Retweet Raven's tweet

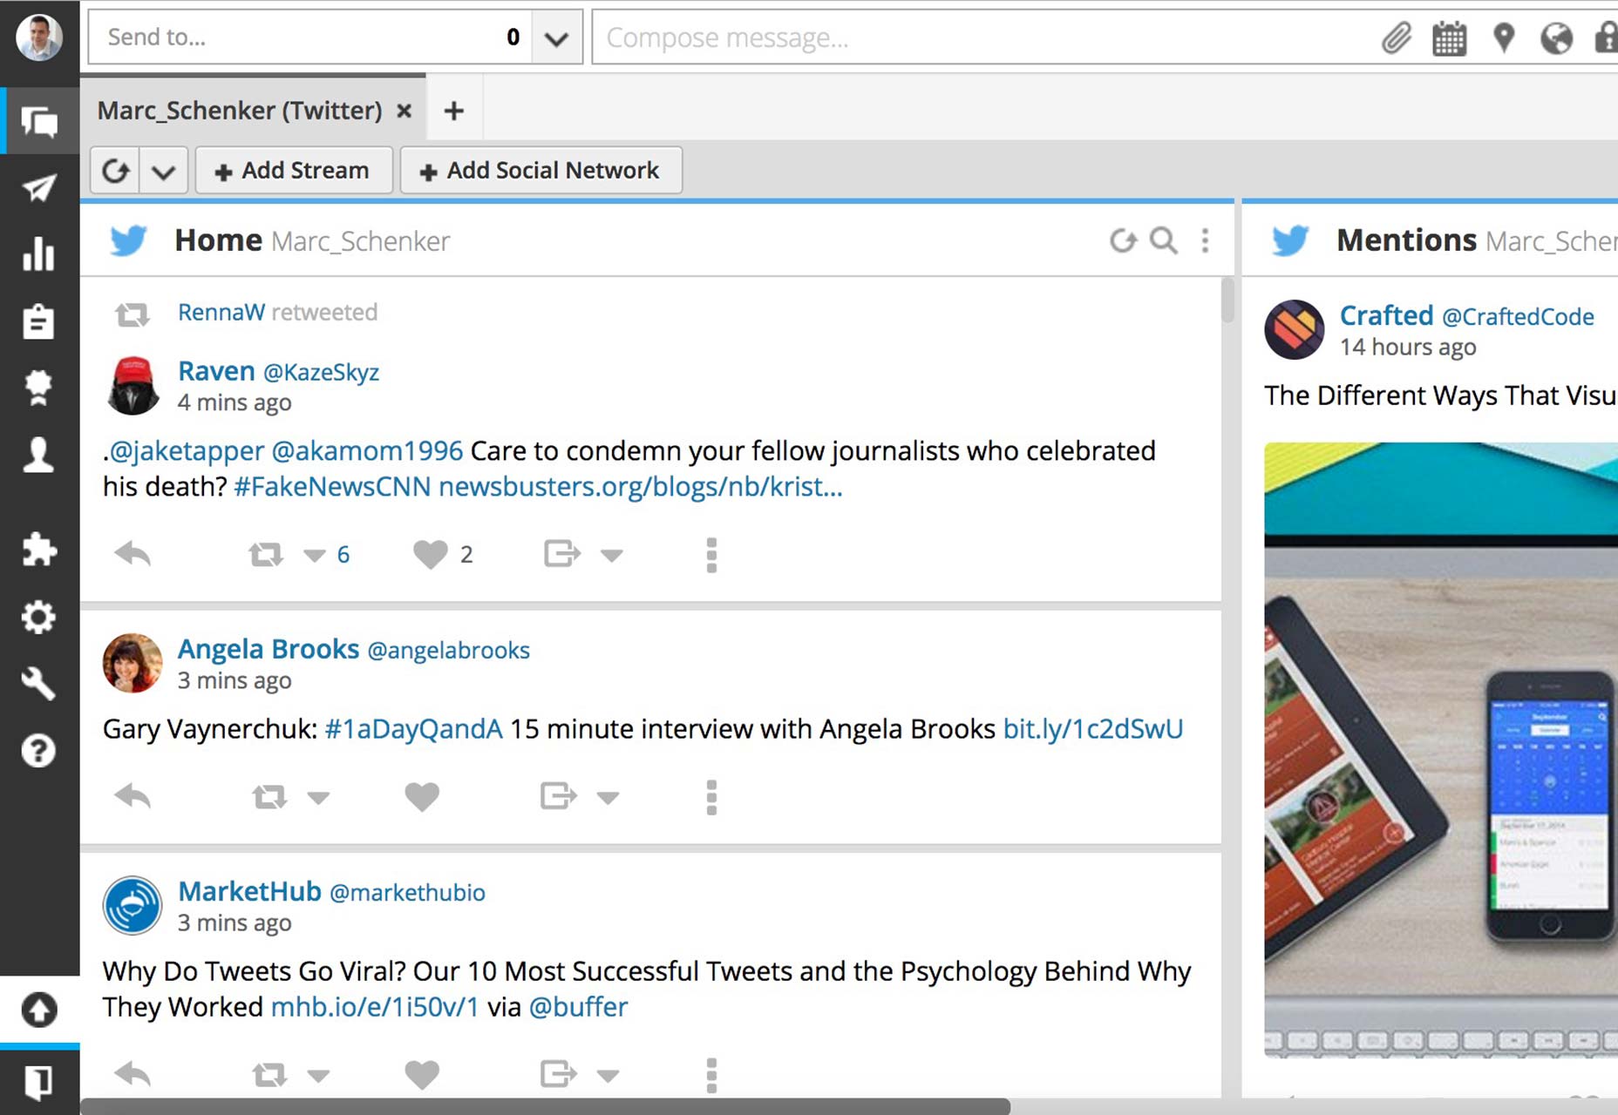pyautogui.click(x=266, y=554)
